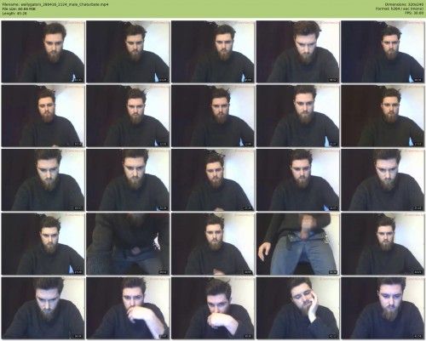This screenshot has width=426, height=341.
Task: Open the bottom-left corner thumbnail
Action: point(43,308)
